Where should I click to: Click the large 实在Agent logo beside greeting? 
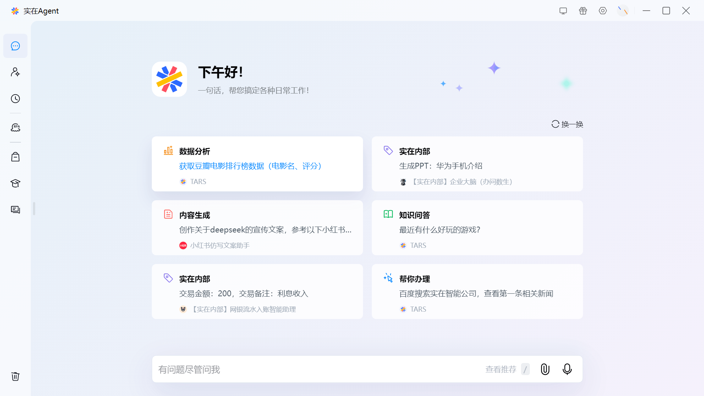[169, 79]
